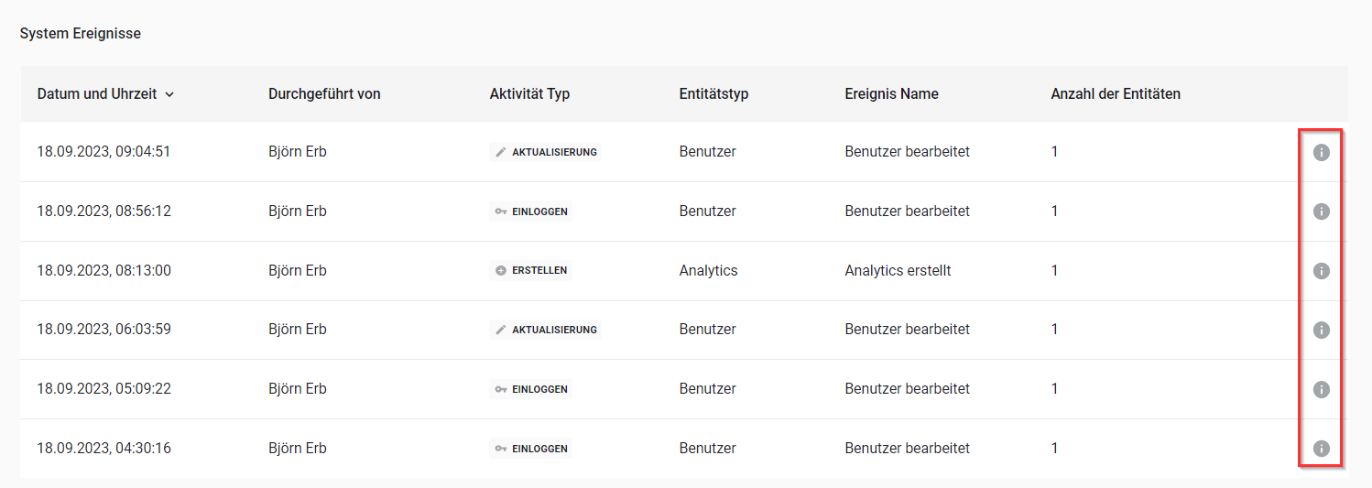Click the Aktivität Typ column header

529,93
